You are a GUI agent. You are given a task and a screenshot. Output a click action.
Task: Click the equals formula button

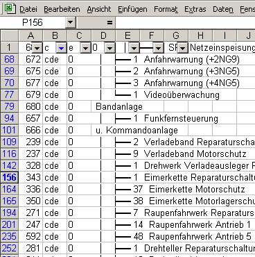(109, 23)
